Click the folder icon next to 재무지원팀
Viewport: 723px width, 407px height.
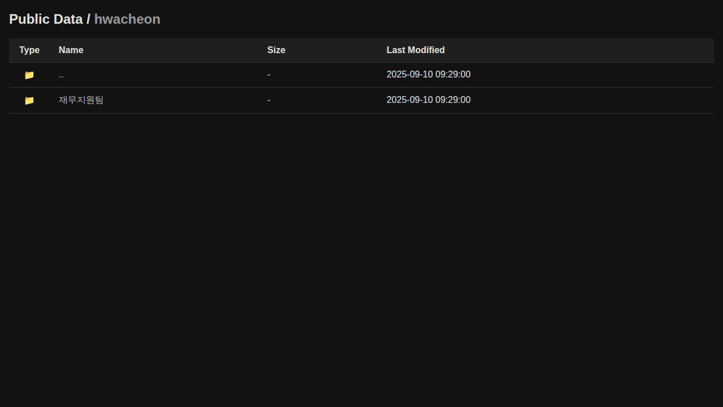coord(29,101)
